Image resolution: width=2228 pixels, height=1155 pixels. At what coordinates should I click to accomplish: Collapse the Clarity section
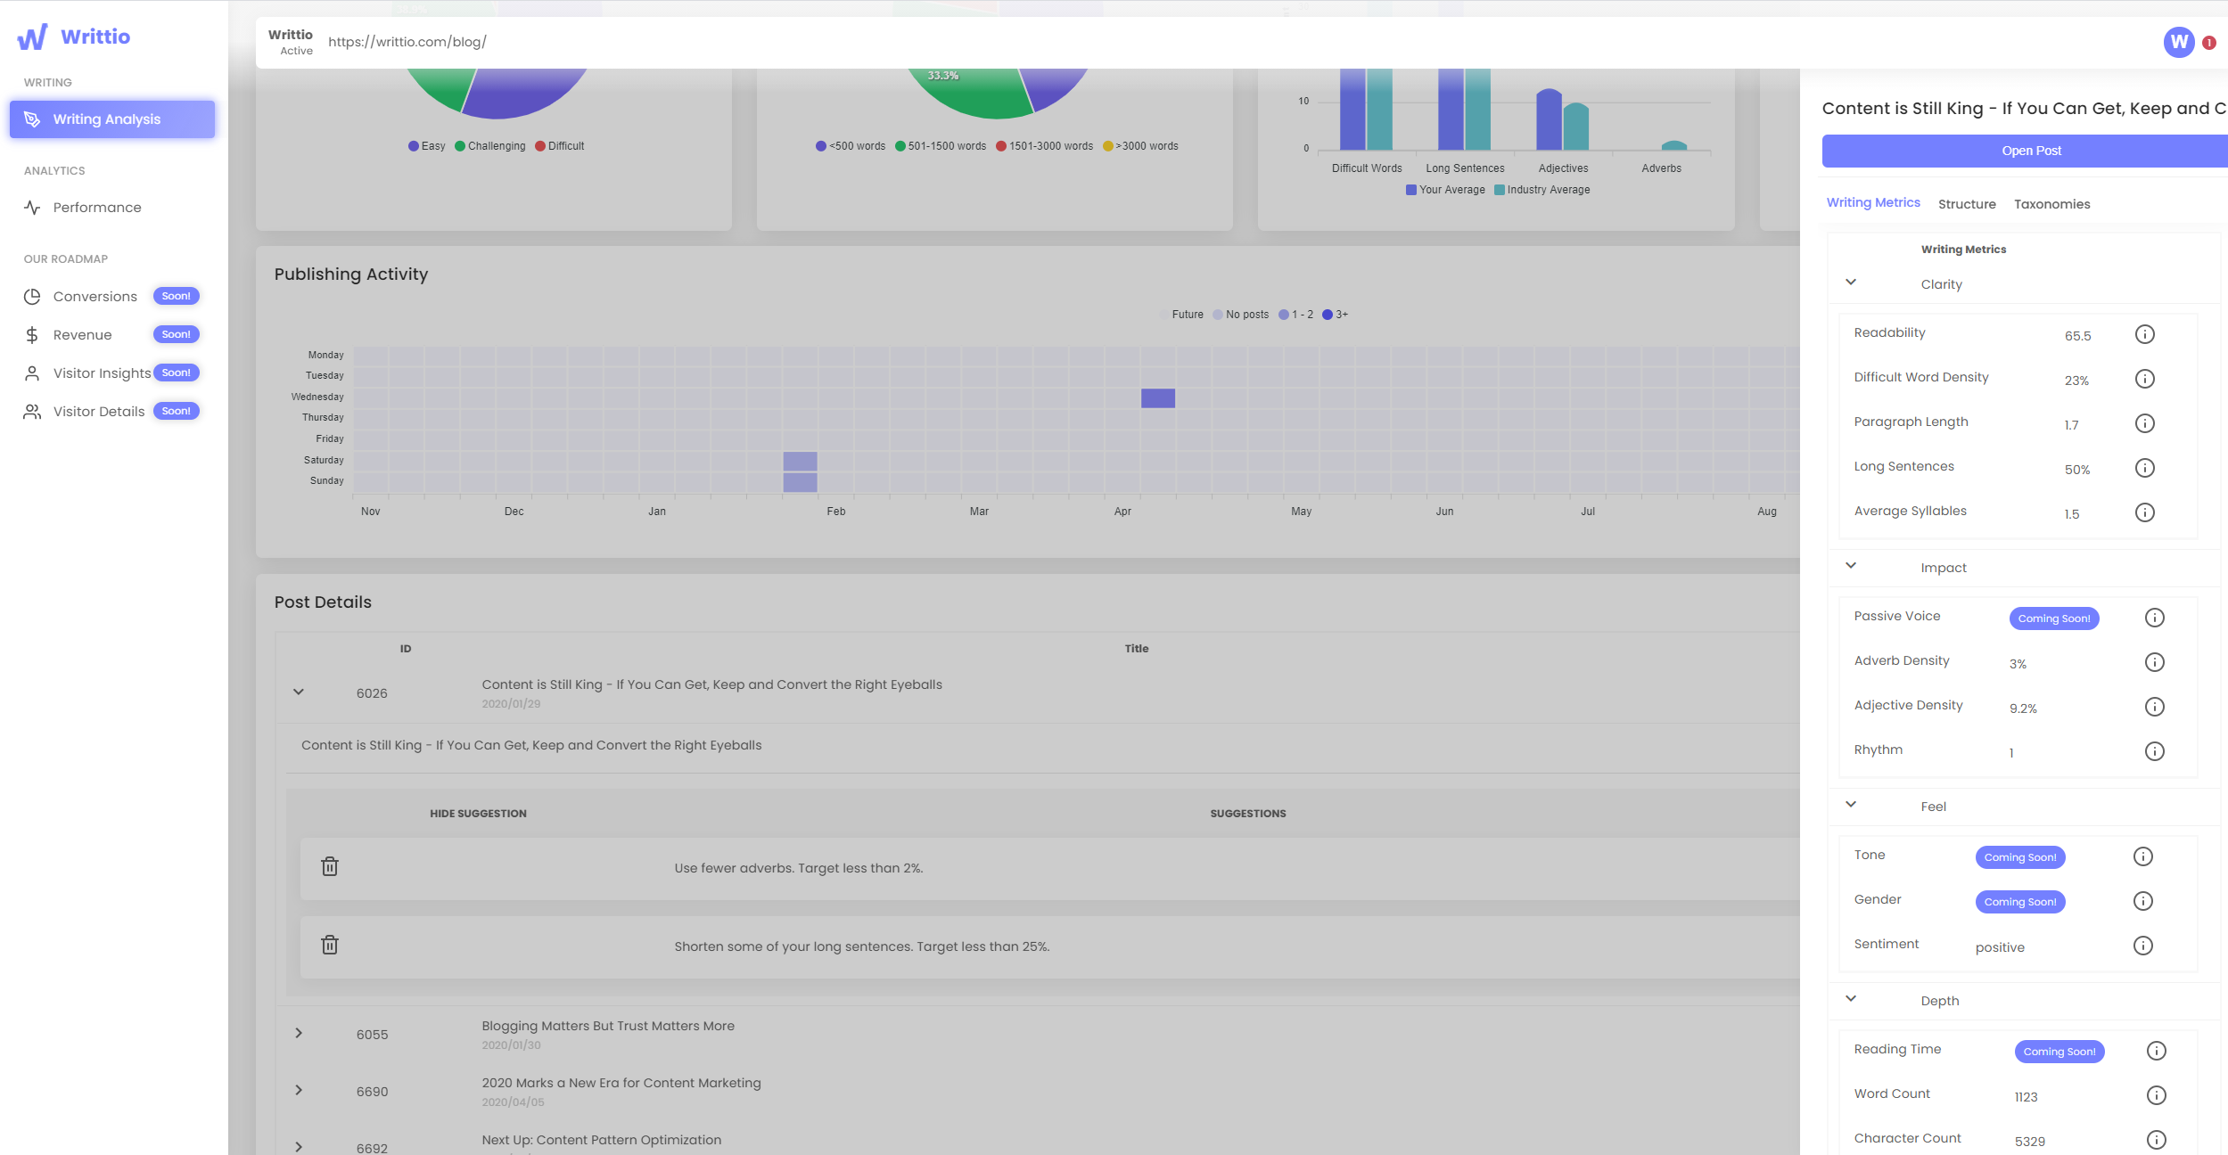coord(1851,282)
